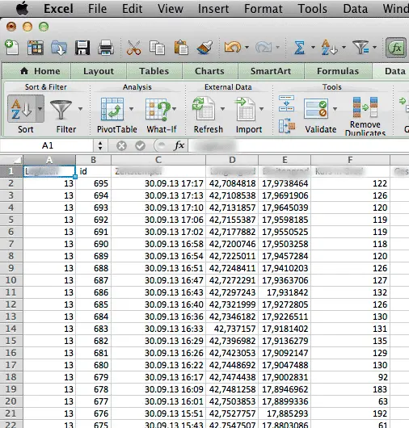Click the Validate icon
409x428 pixels.
[x=316, y=109]
